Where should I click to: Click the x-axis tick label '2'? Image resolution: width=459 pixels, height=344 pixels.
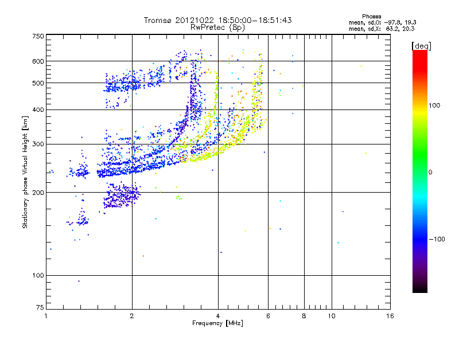coord(132,316)
